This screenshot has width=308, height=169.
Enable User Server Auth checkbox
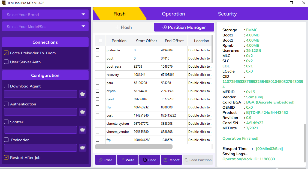click(6, 62)
